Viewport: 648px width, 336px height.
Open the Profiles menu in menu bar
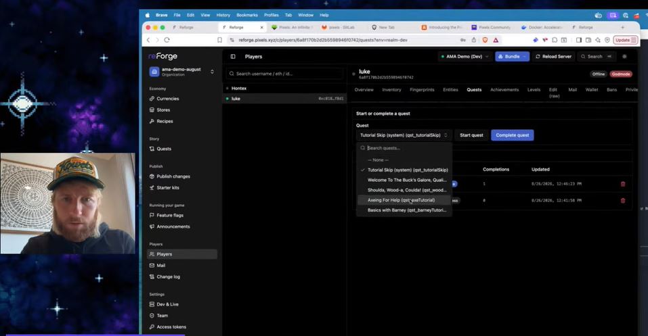pyautogui.click(x=271, y=16)
